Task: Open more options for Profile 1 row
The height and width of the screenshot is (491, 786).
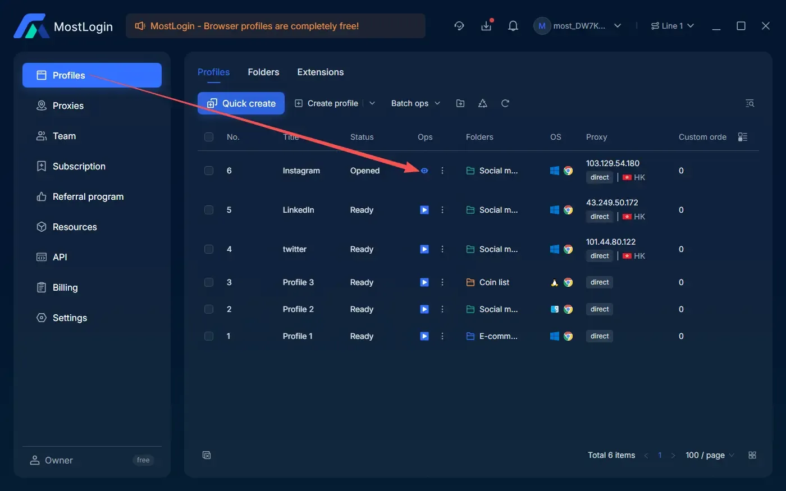Action: [x=442, y=336]
